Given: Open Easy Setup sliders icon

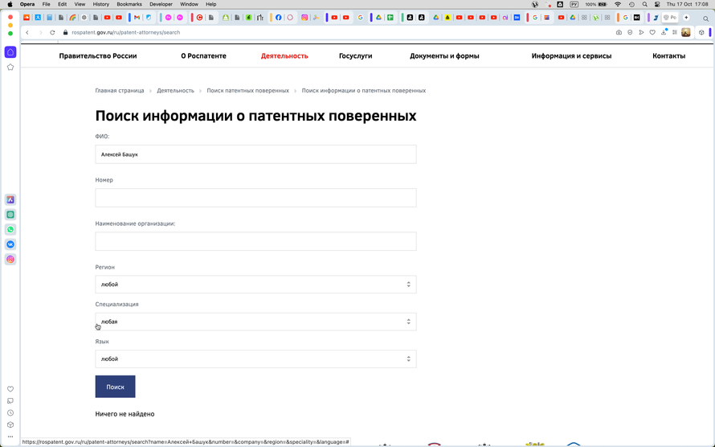Looking at the screenshot, I should [x=675, y=32].
